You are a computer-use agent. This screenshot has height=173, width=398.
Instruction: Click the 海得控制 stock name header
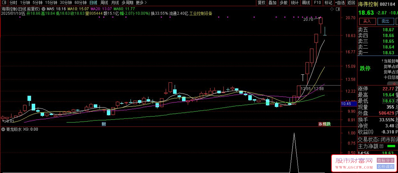(x=367, y=4)
